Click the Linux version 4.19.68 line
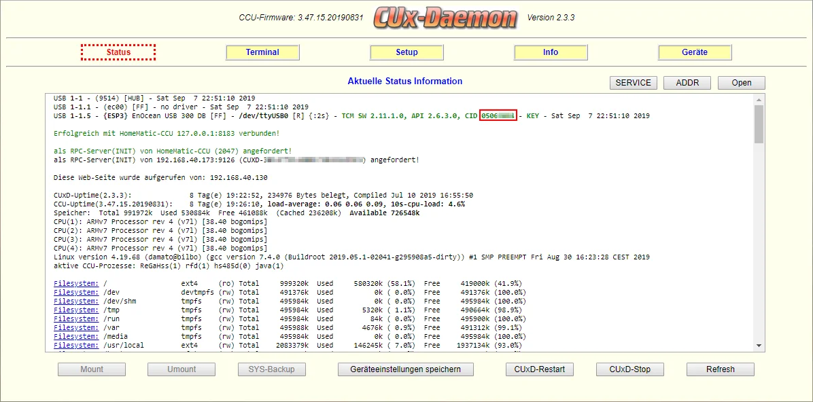The image size is (813, 402). click(351, 257)
